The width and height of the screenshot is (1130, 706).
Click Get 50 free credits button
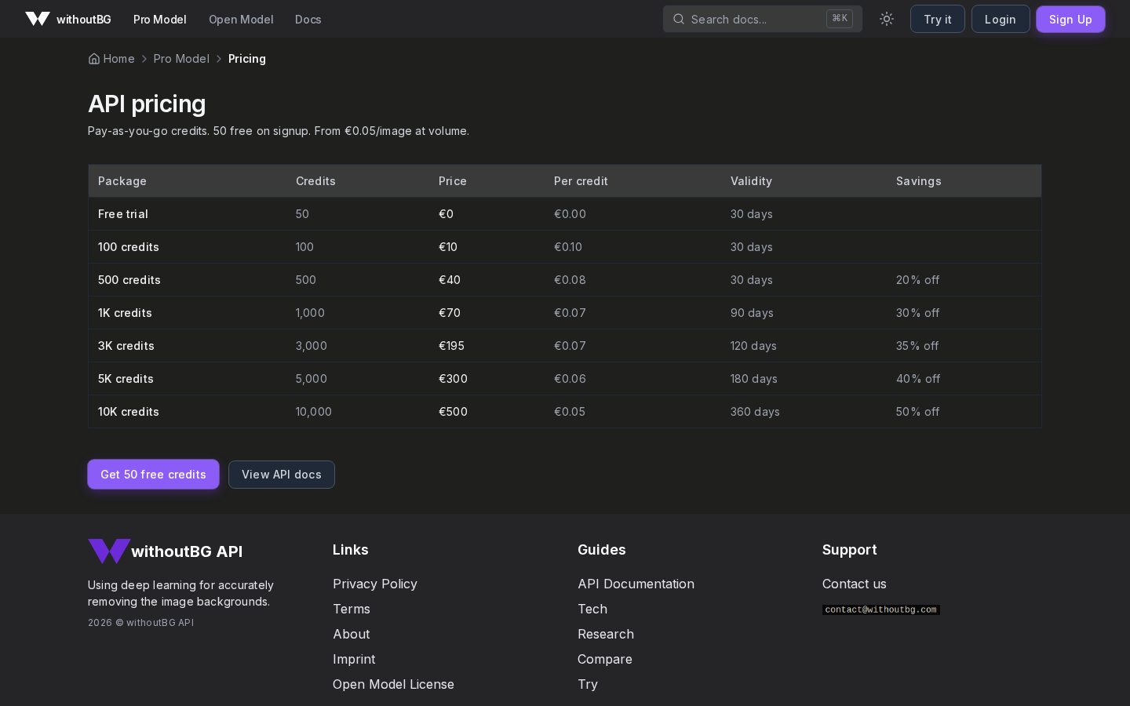click(153, 474)
